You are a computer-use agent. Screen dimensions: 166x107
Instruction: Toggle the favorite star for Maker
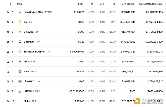pos(8,101)
